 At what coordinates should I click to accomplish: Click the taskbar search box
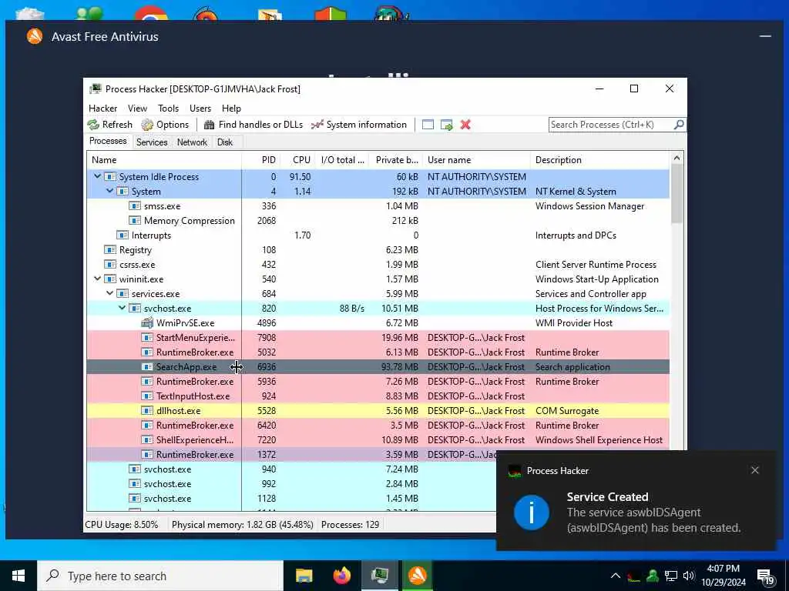[160, 576]
